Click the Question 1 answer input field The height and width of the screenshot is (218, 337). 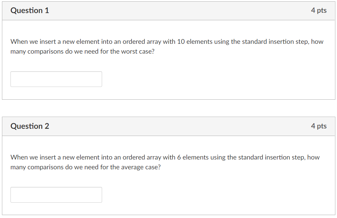point(56,79)
